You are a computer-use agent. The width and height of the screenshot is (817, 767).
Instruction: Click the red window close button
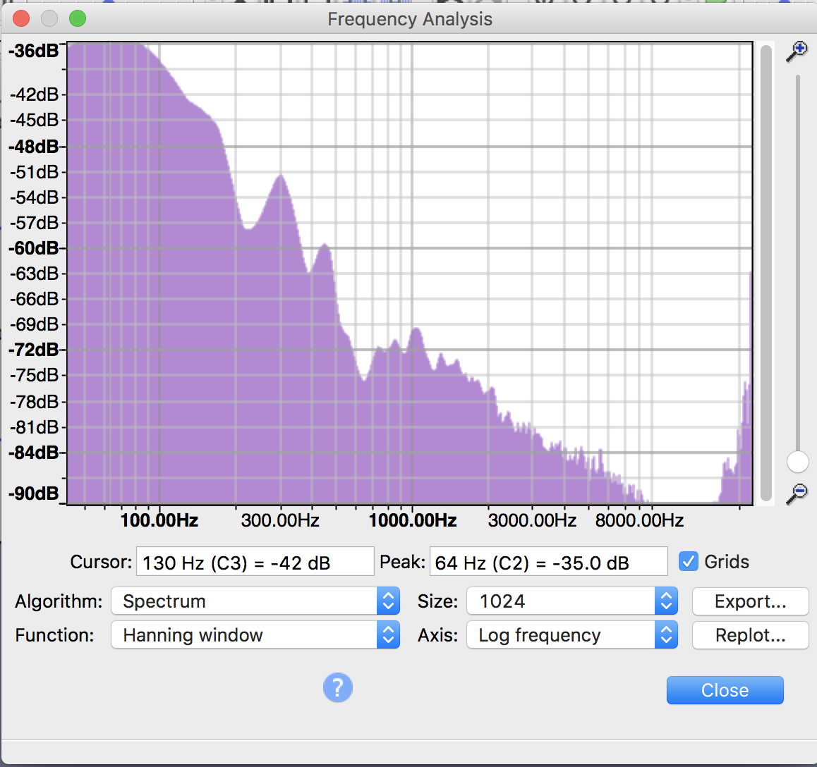click(x=21, y=19)
